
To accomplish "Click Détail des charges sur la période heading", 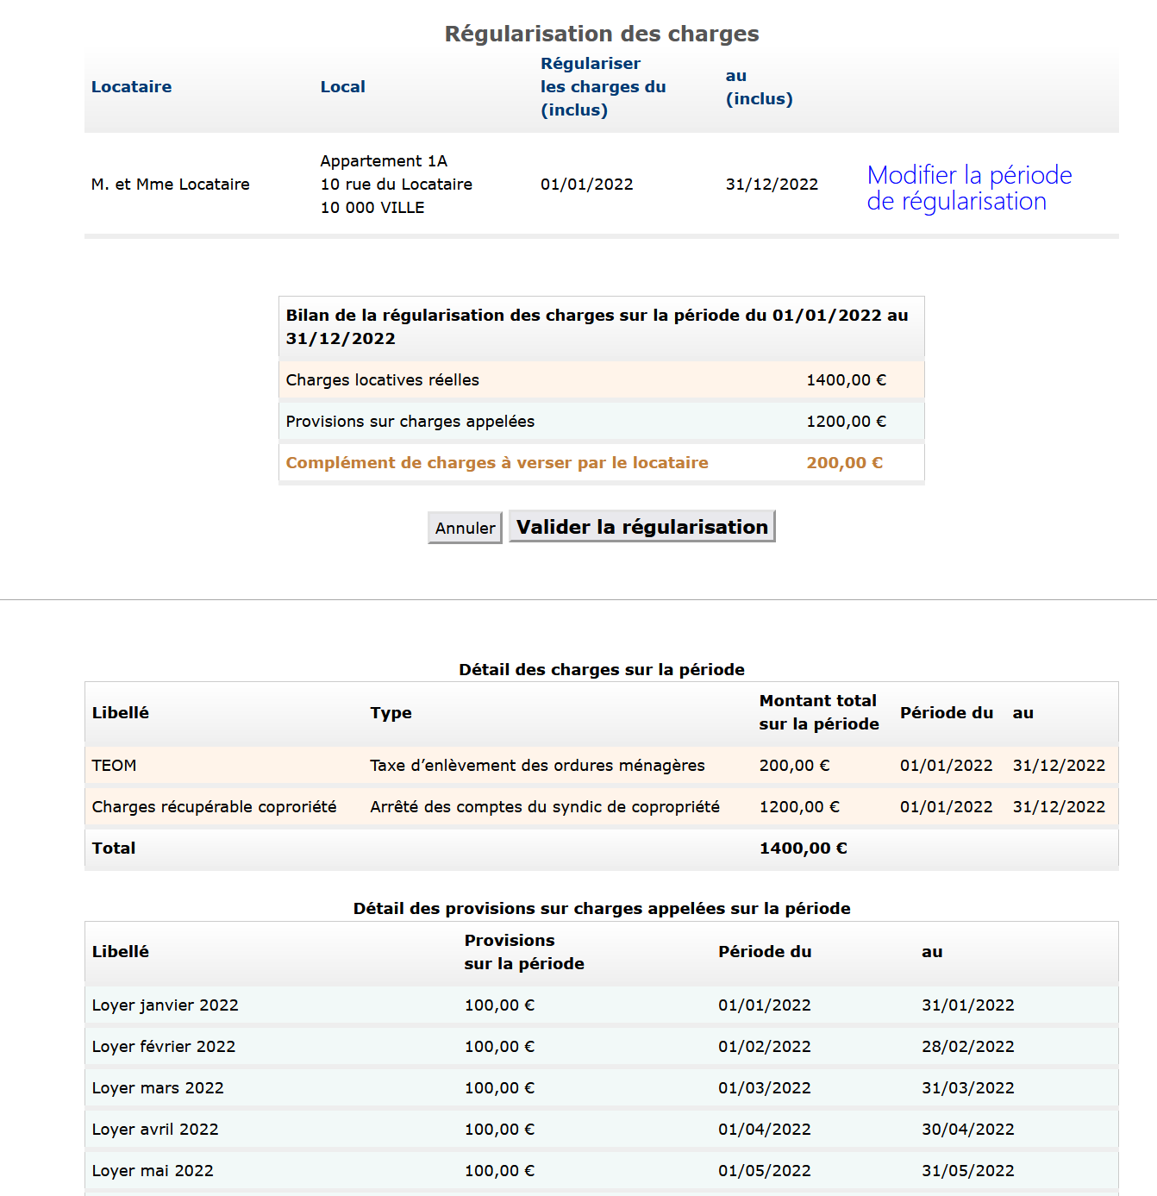I will (602, 670).
